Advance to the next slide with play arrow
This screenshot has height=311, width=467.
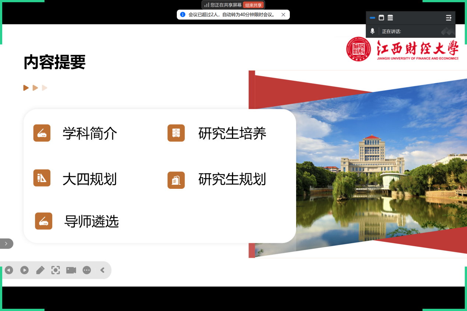(x=24, y=270)
